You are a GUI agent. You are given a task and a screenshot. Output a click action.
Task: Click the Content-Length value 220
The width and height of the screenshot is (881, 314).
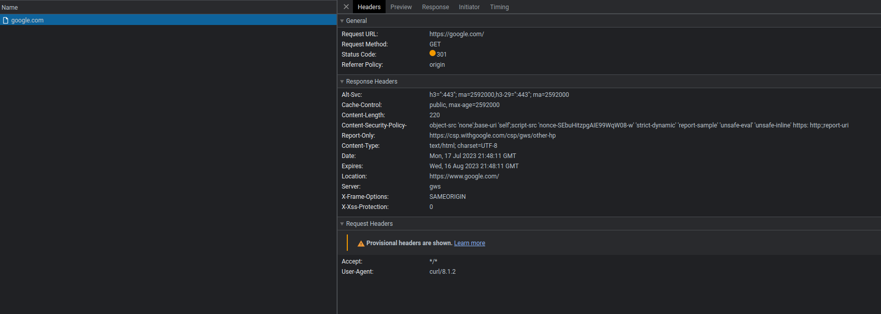[x=435, y=115]
